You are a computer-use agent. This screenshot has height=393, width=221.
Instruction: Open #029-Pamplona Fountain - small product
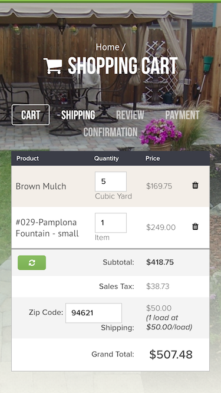tap(47, 228)
